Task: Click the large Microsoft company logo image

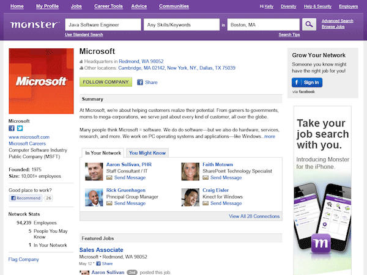Action: click(41, 81)
